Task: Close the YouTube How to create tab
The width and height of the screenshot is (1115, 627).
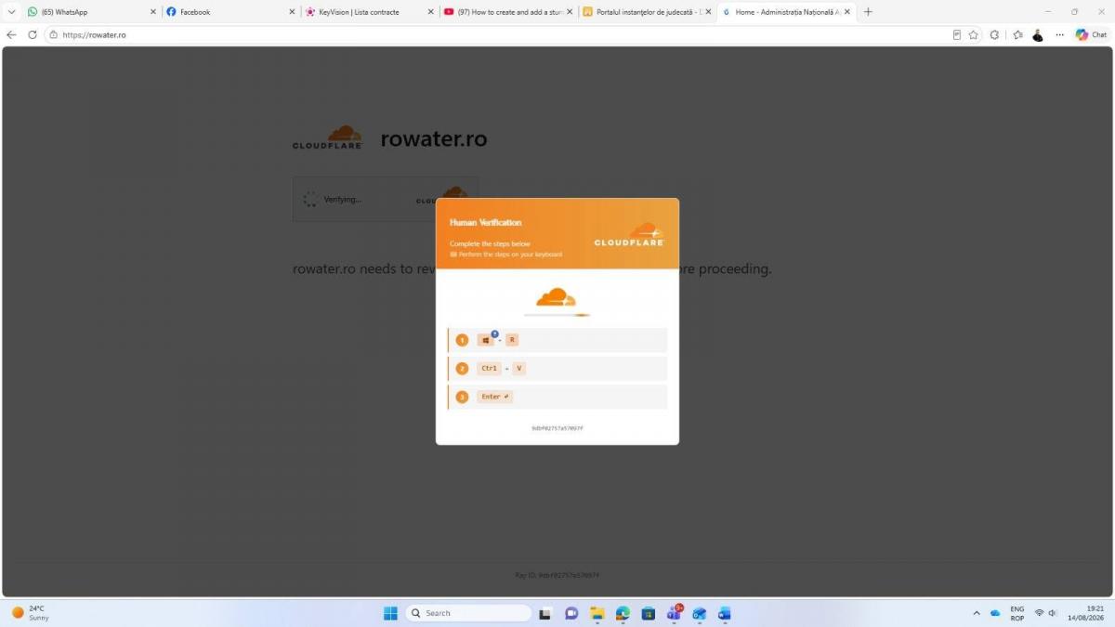Action: (x=570, y=12)
